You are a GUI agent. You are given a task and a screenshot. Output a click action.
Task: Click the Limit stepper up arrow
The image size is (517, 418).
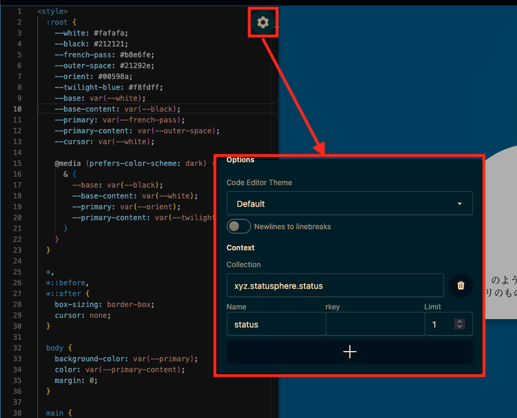460,321
